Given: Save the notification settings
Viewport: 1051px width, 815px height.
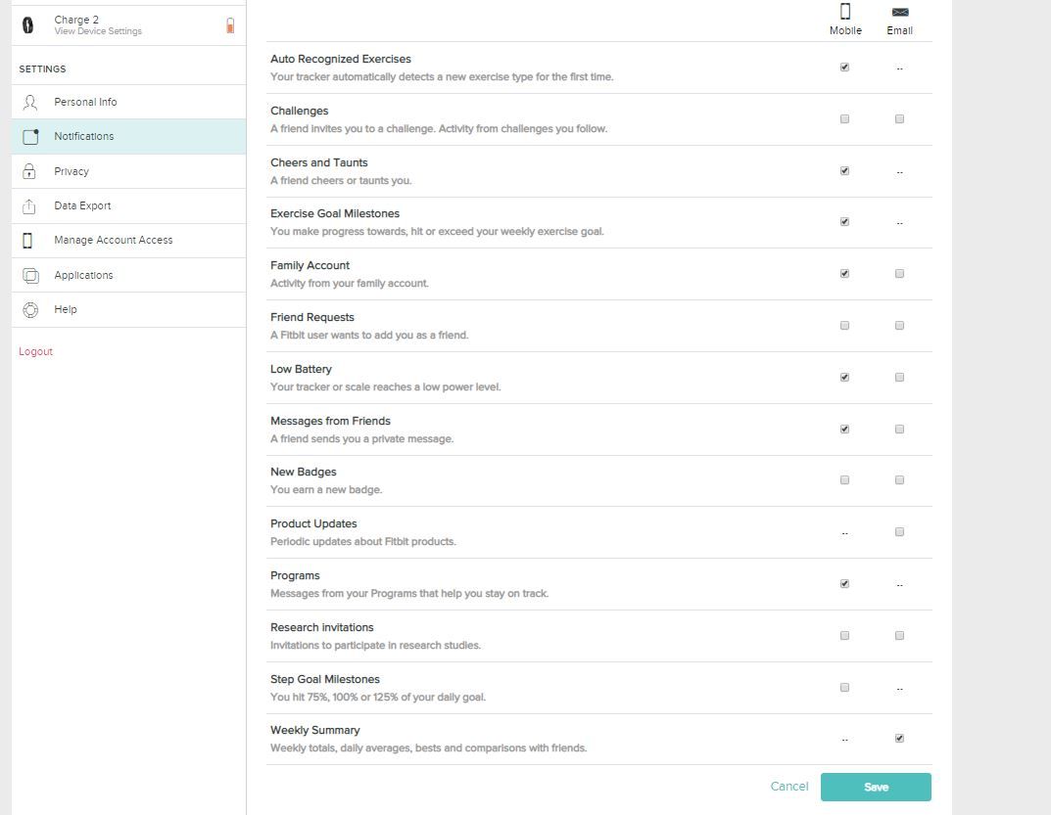Looking at the screenshot, I should point(876,787).
